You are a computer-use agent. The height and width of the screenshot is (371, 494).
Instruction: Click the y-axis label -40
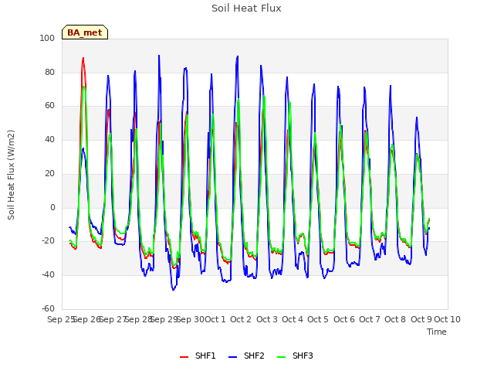[x=48, y=275]
